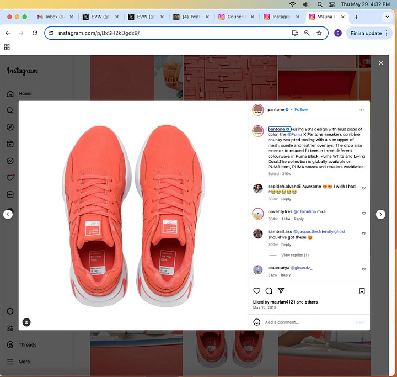Screen dimensions: 397x377
Task: Open pantone profile picture in header
Action: pyautogui.click(x=257, y=110)
